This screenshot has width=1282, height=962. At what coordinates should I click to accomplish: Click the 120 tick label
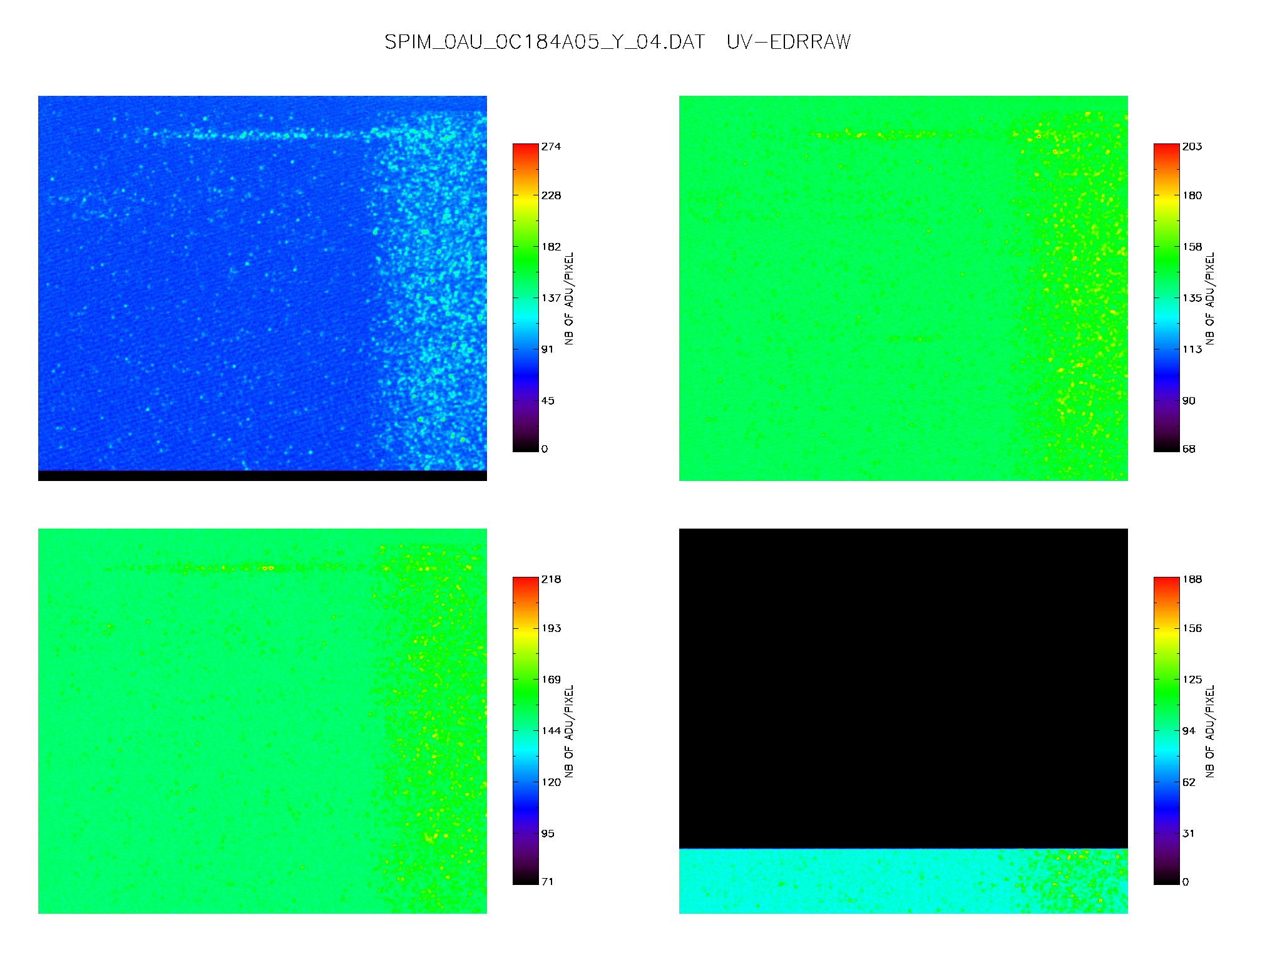pyautogui.click(x=551, y=782)
